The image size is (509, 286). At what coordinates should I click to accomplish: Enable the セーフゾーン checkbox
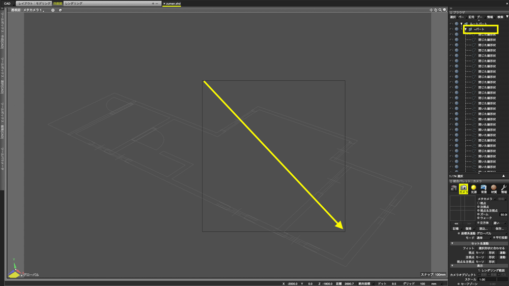pos(459,284)
